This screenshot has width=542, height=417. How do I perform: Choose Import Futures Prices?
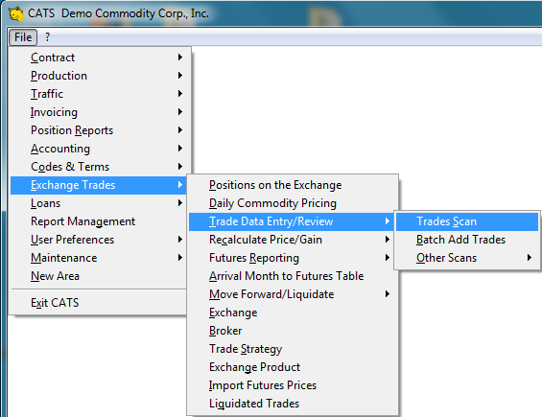293,385
